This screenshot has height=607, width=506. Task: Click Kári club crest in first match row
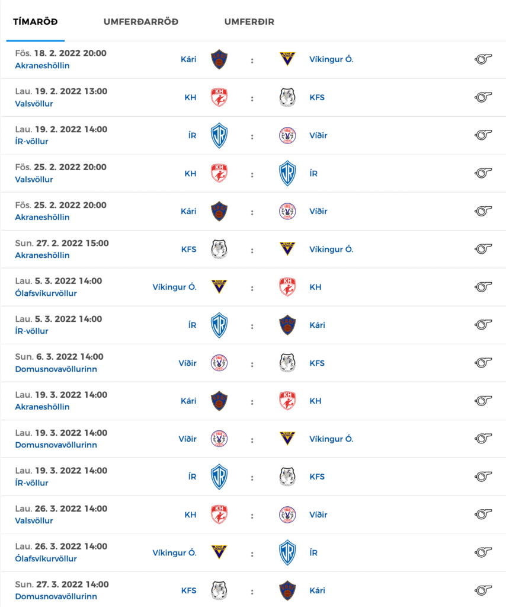pyautogui.click(x=219, y=59)
